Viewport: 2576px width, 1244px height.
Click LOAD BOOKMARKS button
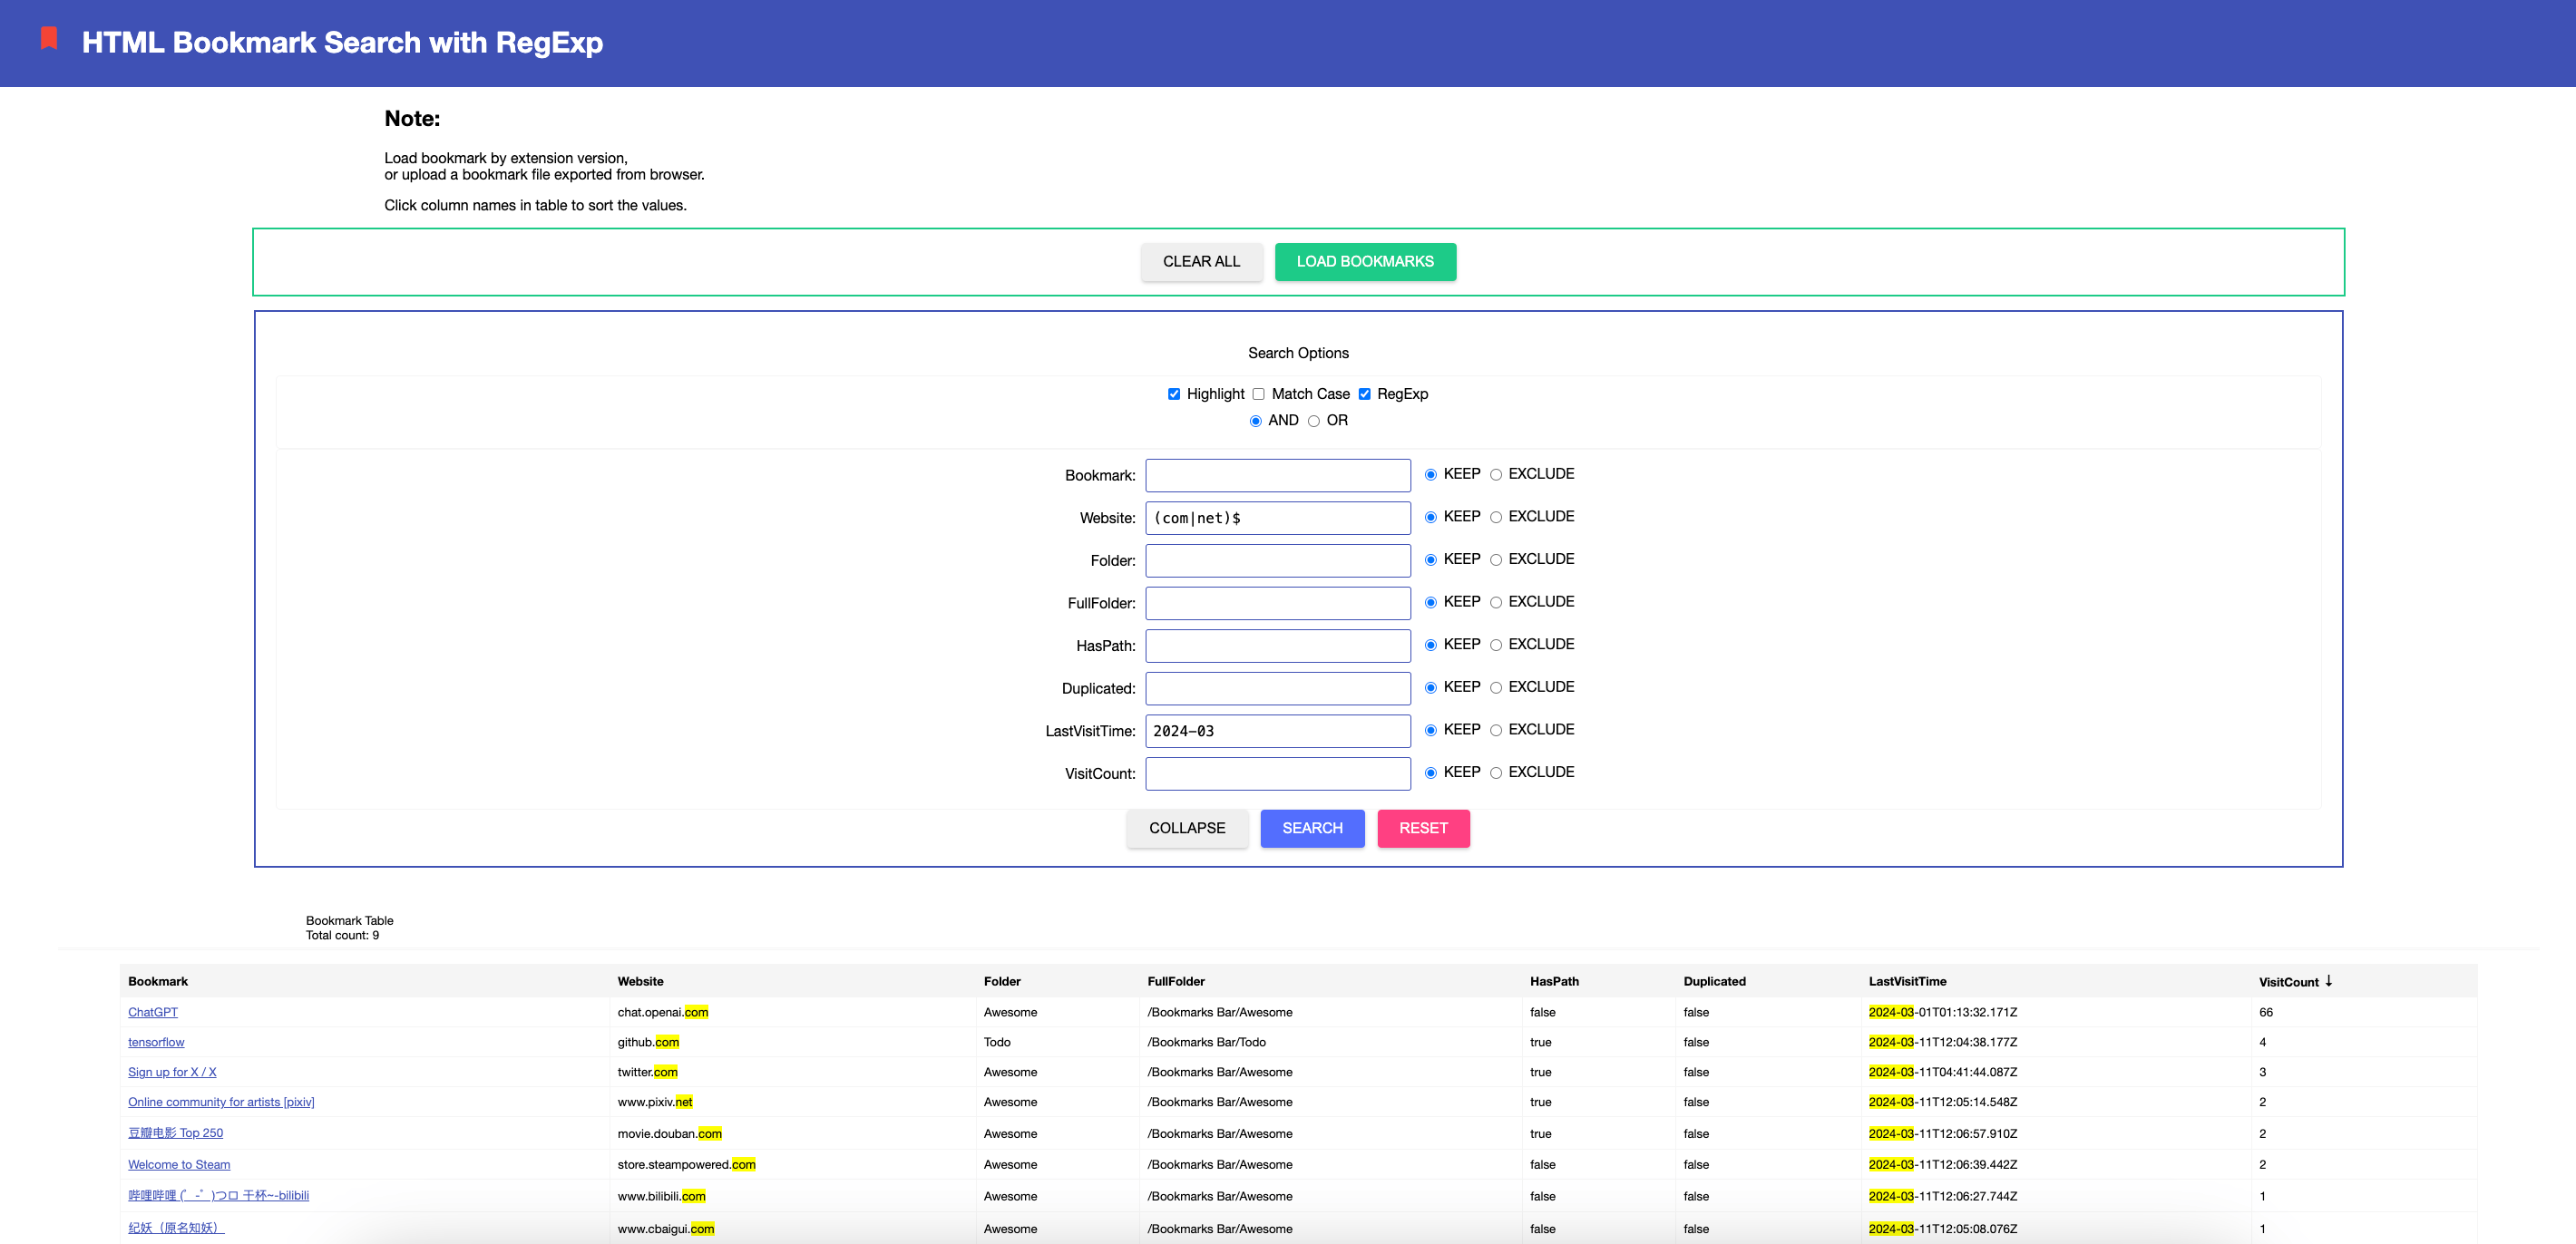(x=1364, y=262)
